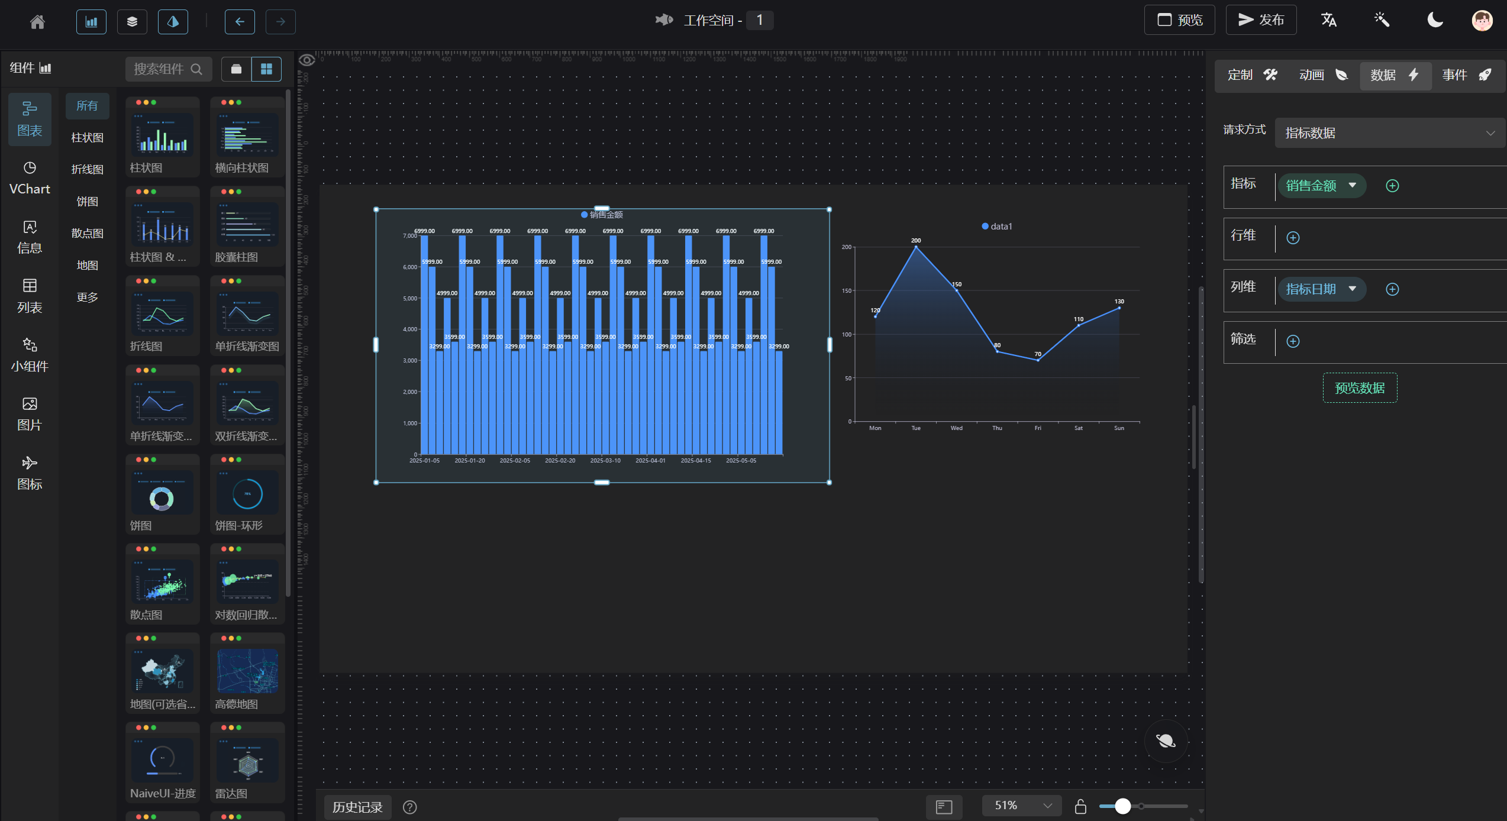Image resolution: width=1507 pixels, height=821 pixels.
Task: Go to home page icon
Action: [37, 22]
